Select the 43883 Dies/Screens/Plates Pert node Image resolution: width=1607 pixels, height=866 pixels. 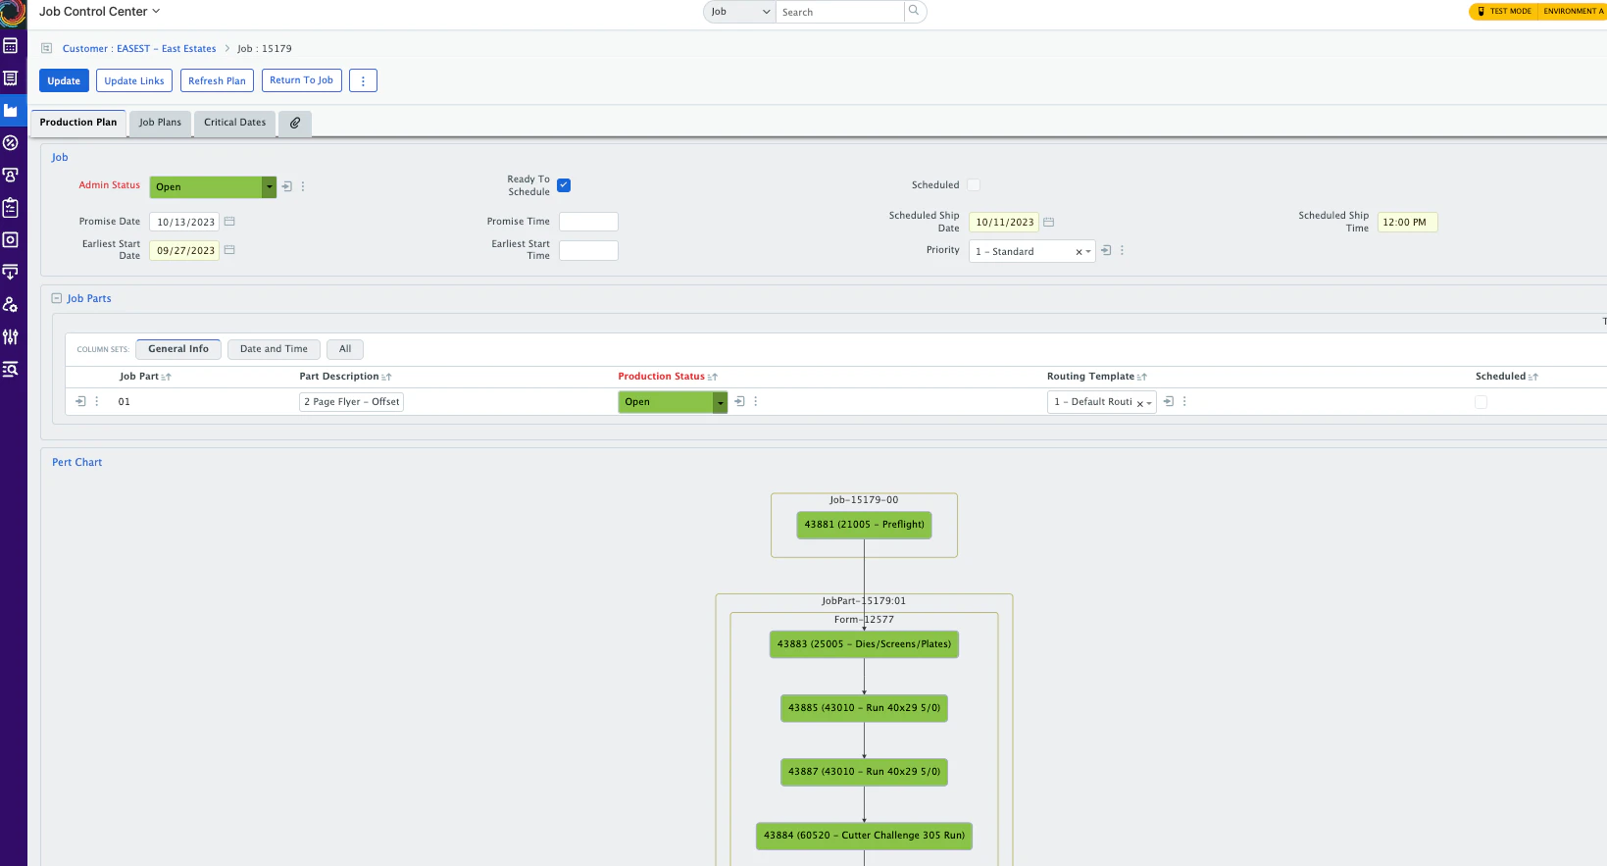864,644
